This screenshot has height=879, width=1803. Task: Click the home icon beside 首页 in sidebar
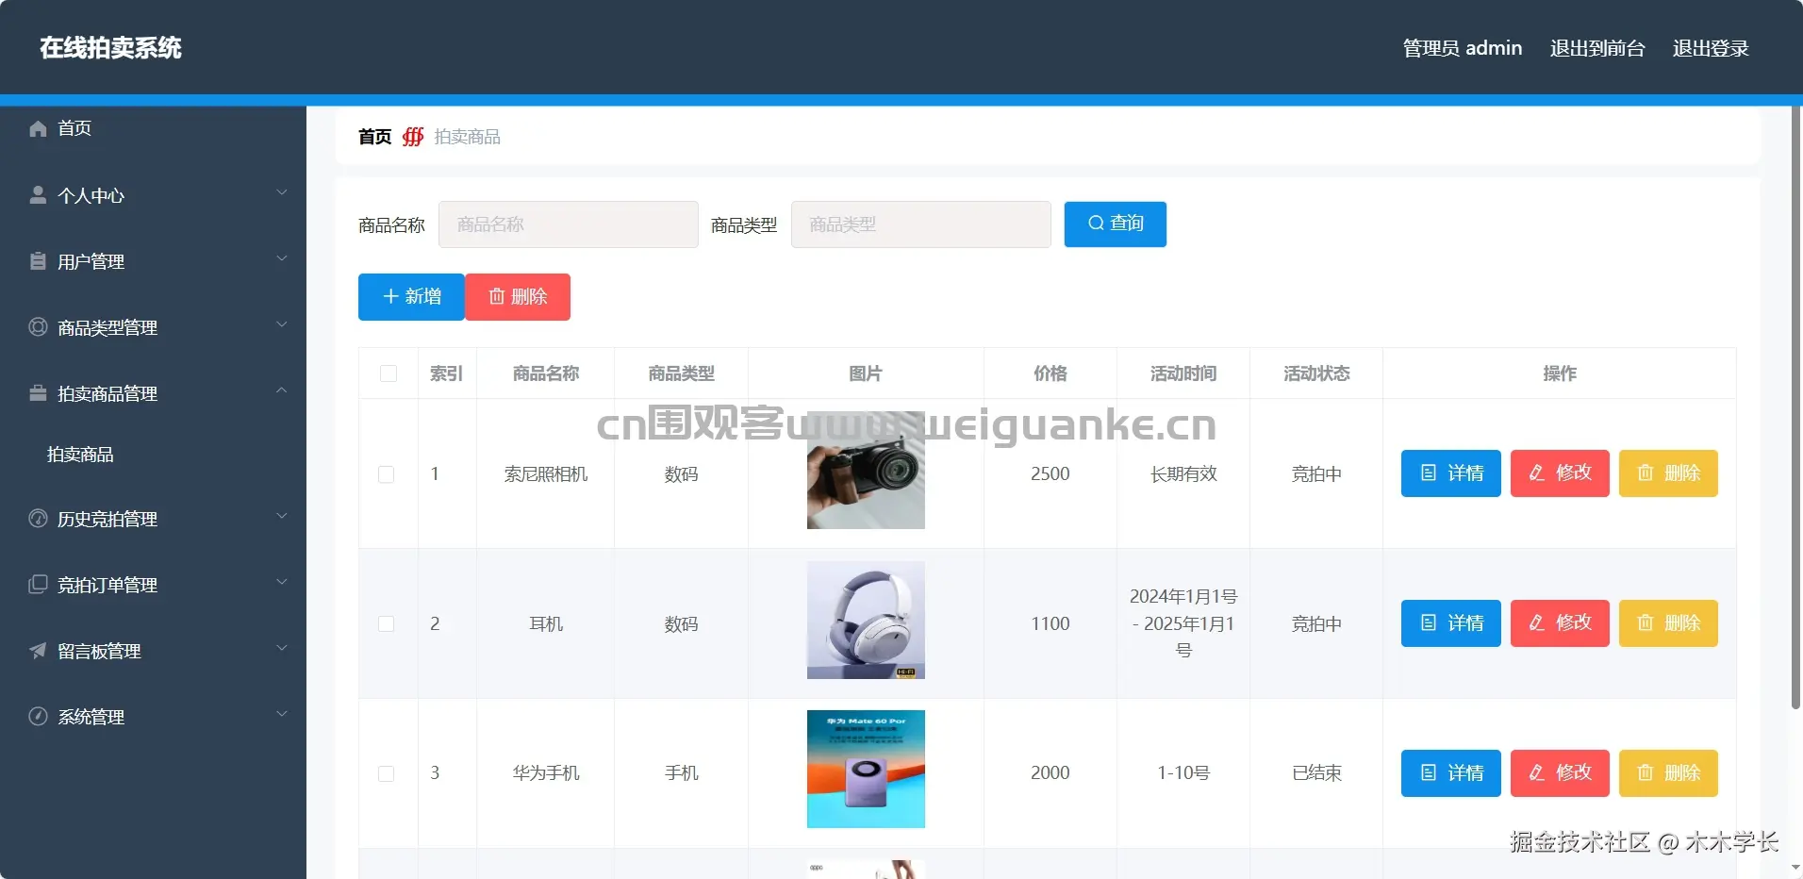click(38, 128)
